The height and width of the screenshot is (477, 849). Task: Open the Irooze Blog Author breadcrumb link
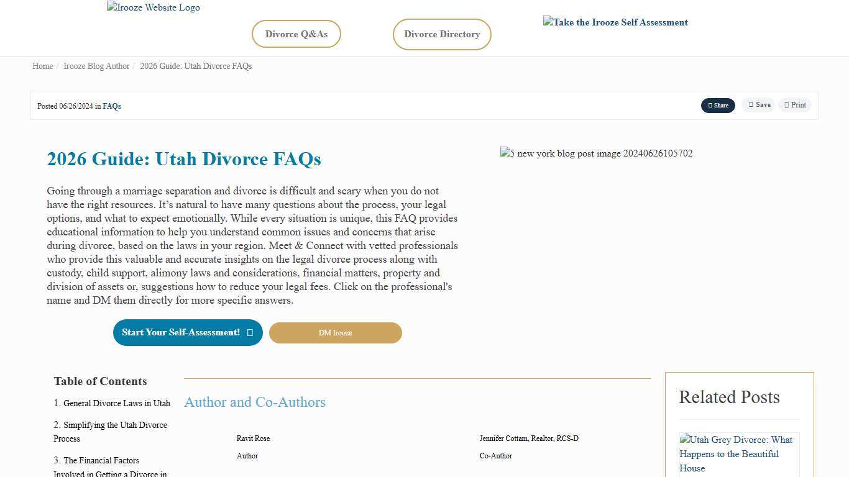[96, 66]
